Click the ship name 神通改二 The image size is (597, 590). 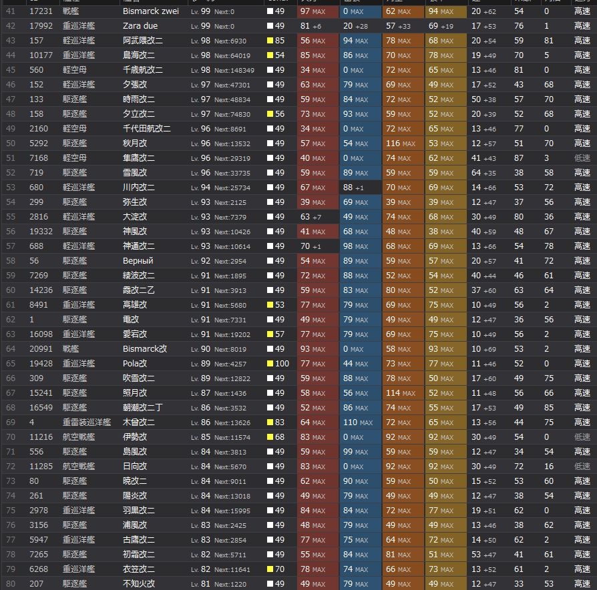click(139, 246)
